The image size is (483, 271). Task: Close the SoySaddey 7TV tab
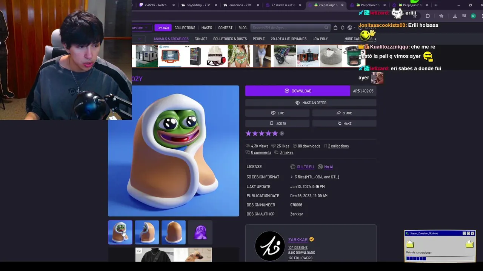[x=217, y=5]
